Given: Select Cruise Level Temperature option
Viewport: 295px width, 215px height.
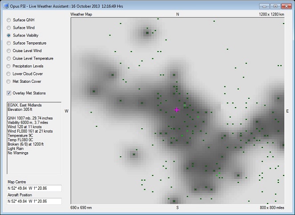Looking at the screenshot, I should pyautogui.click(x=9, y=58).
